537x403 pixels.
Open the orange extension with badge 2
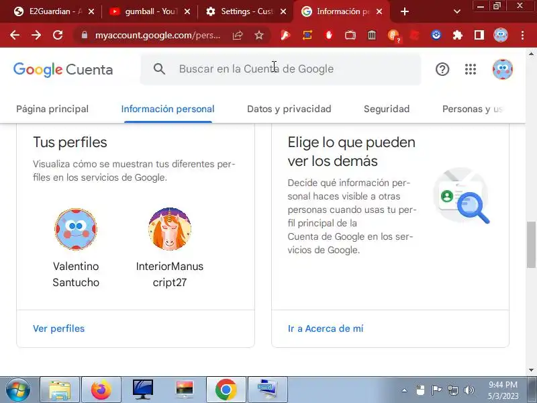click(x=394, y=36)
